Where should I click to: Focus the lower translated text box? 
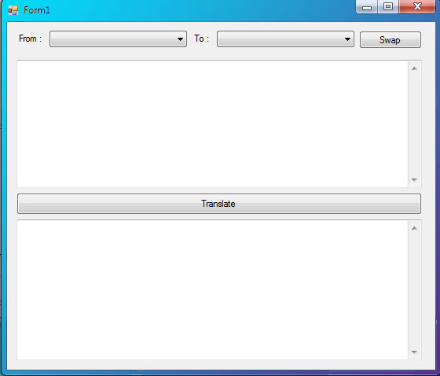tap(212, 289)
